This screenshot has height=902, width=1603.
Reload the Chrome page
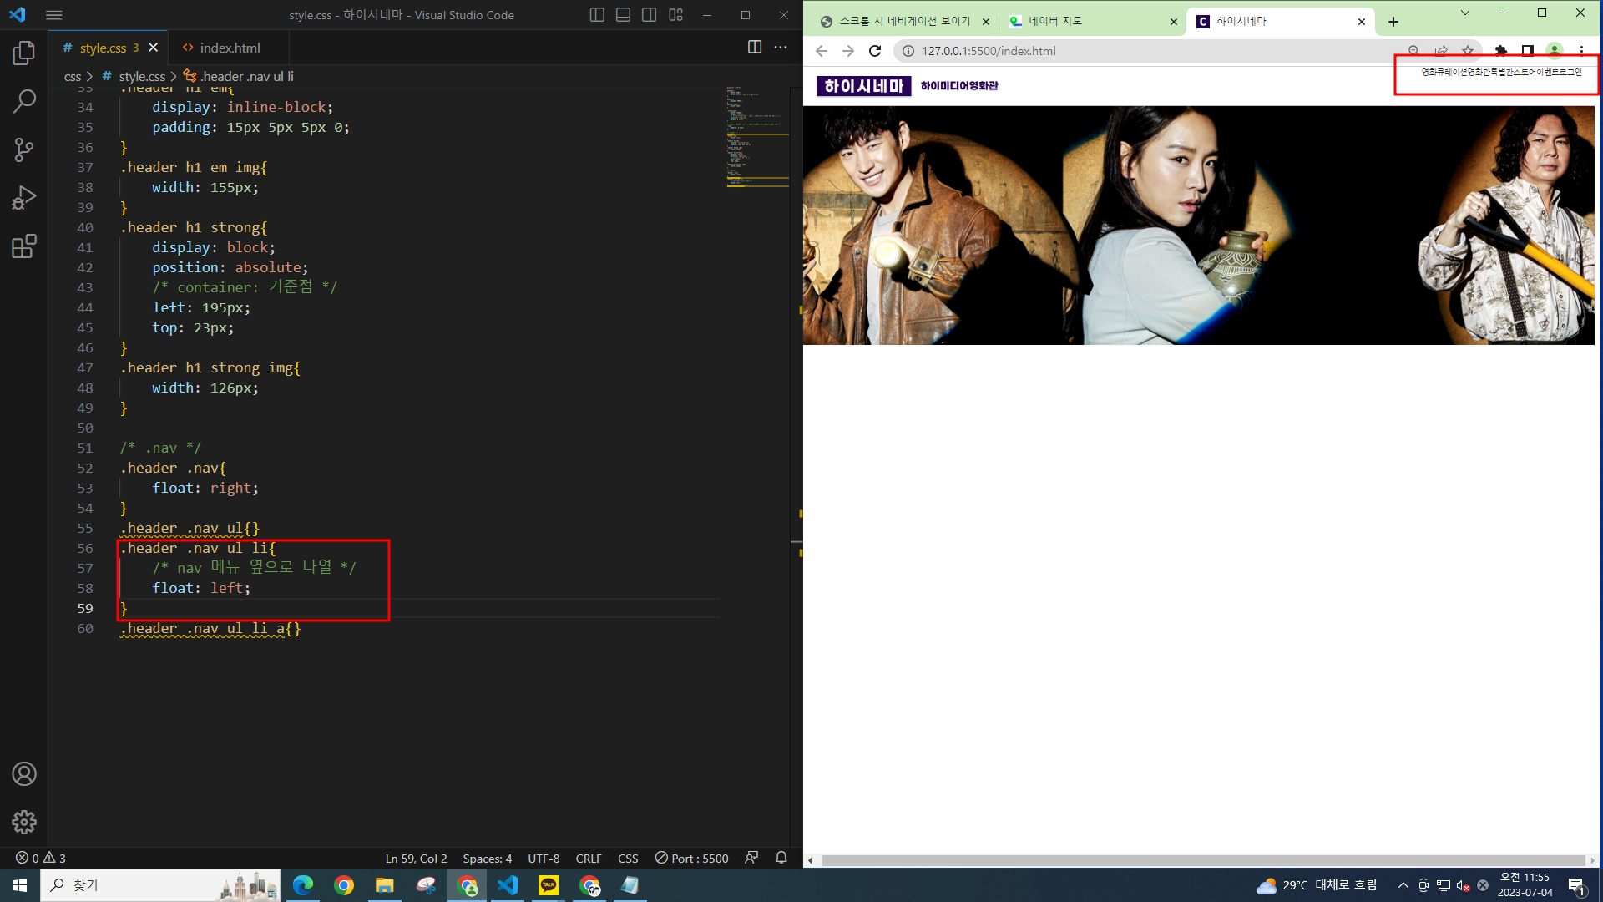coord(875,51)
